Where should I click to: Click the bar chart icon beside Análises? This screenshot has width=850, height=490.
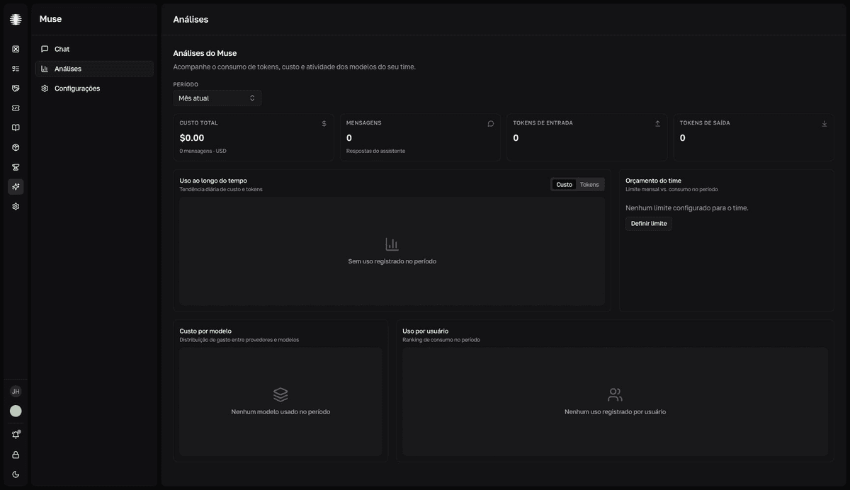(x=45, y=69)
